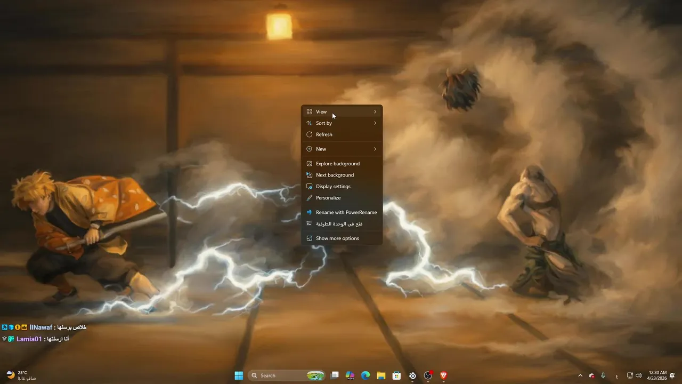Choose Rename with PowerRename
682x384 pixels.
pyautogui.click(x=342, y=212)
